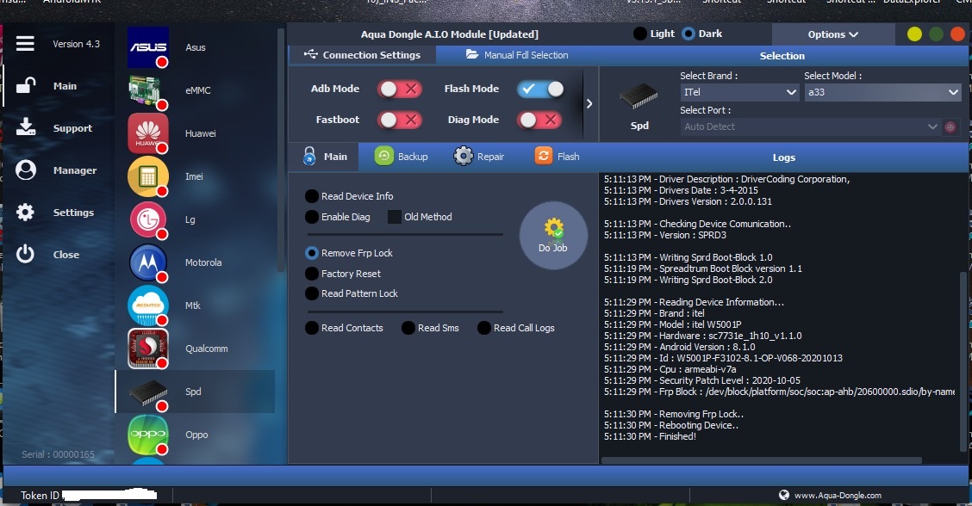
Task: Click the USB icon on Connection Settings
Action: click(x=310, y=54)
